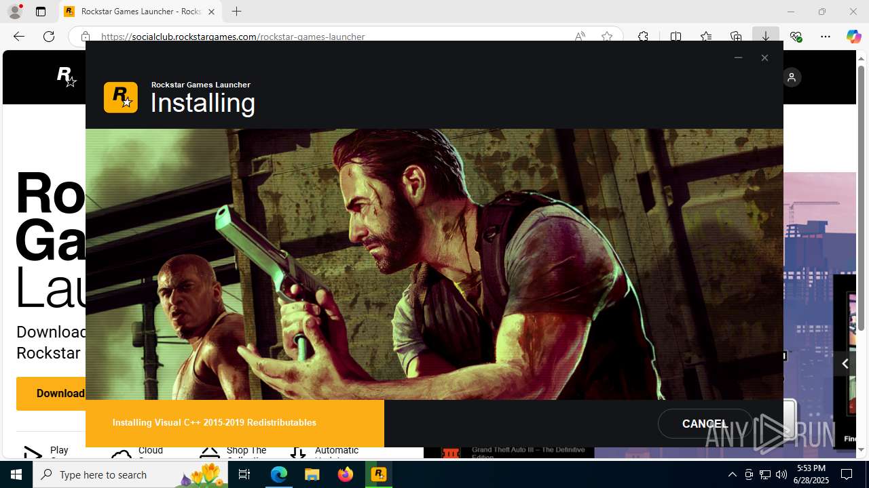869x488 pixels.
Task: Open a new browser tab
Action: [236, 12]
